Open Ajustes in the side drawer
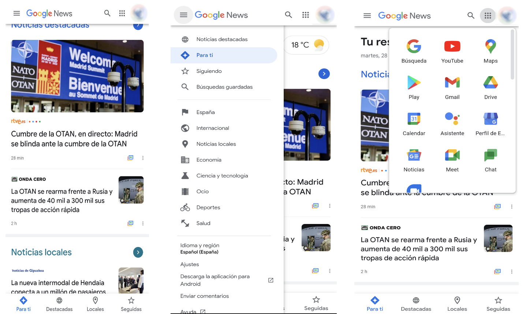 click(190, 264)
